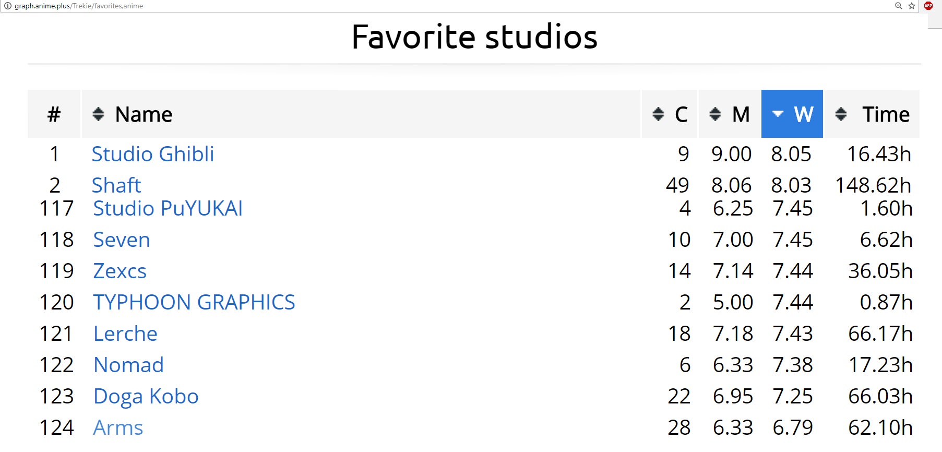This screenshot has height=452, width=942.
Task: Open the Studio Ghibli link
Action: (x=152, y=154)
